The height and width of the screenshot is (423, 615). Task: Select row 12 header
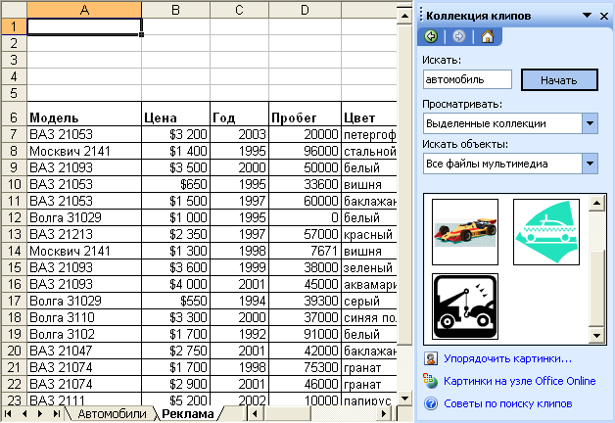(x=14, y=217)
